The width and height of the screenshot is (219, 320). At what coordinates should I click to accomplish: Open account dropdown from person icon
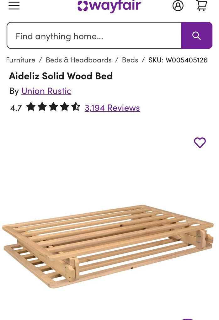(x=178, y=6)
